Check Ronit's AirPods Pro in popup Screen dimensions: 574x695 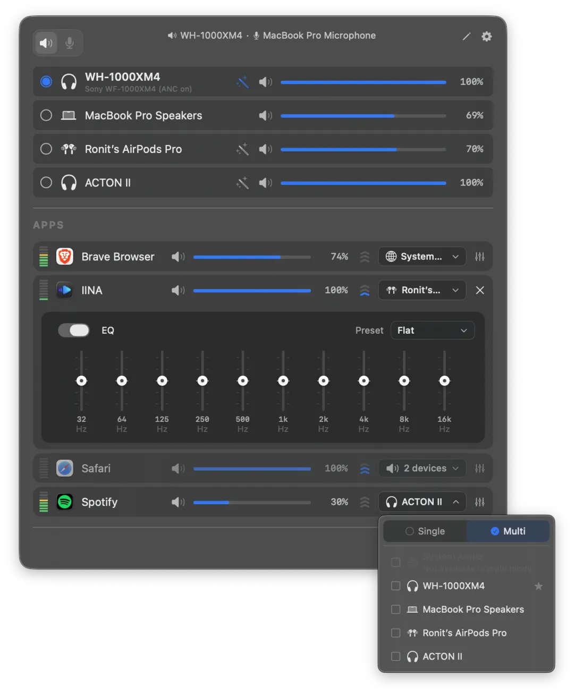pos(396,633)
